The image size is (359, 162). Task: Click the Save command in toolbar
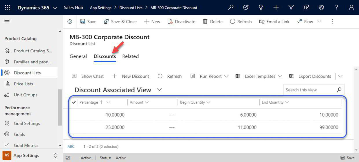88,22
